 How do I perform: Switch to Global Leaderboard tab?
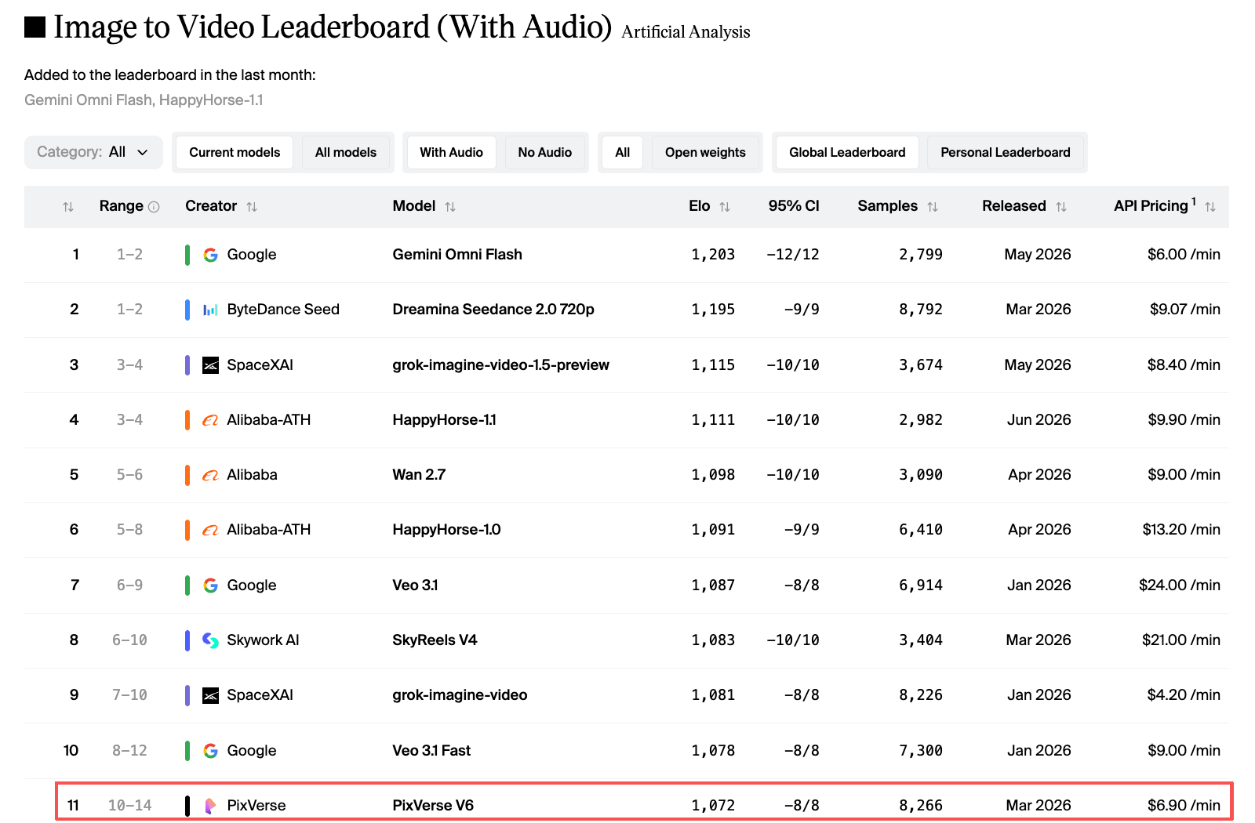tap(847, 152)
